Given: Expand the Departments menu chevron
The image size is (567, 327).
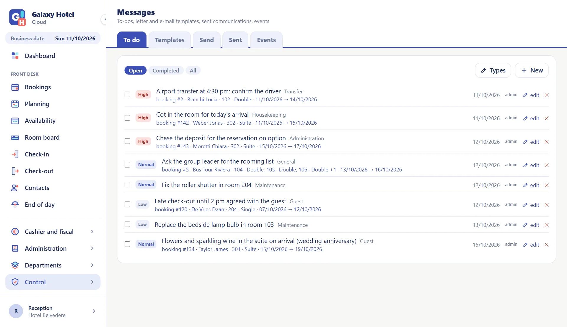Looking at the screenshot, I should point(92,265).
